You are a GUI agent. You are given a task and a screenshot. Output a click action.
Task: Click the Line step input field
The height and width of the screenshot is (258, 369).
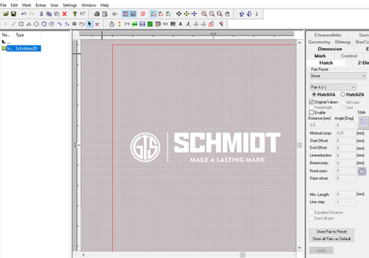pos(345,202)
